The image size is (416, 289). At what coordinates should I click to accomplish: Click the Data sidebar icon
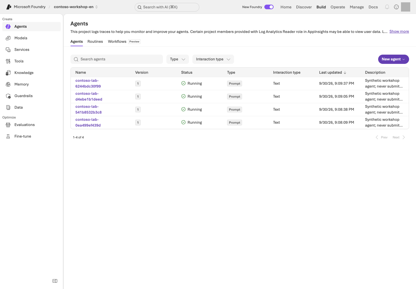tap(8, 108)
